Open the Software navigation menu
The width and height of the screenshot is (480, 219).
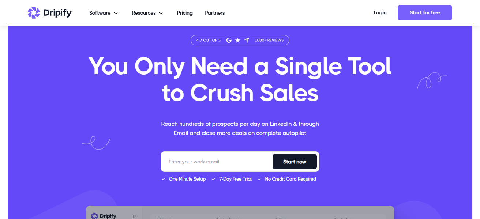(x=104, y=13)
